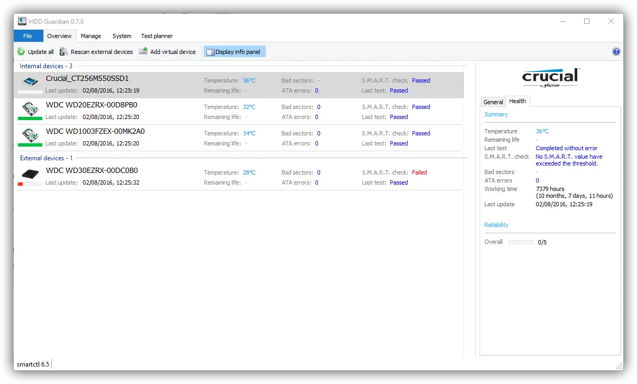Click the Overall reliability progress bar
Viewport: 637px width, 384px height.
tap(521, 242)
